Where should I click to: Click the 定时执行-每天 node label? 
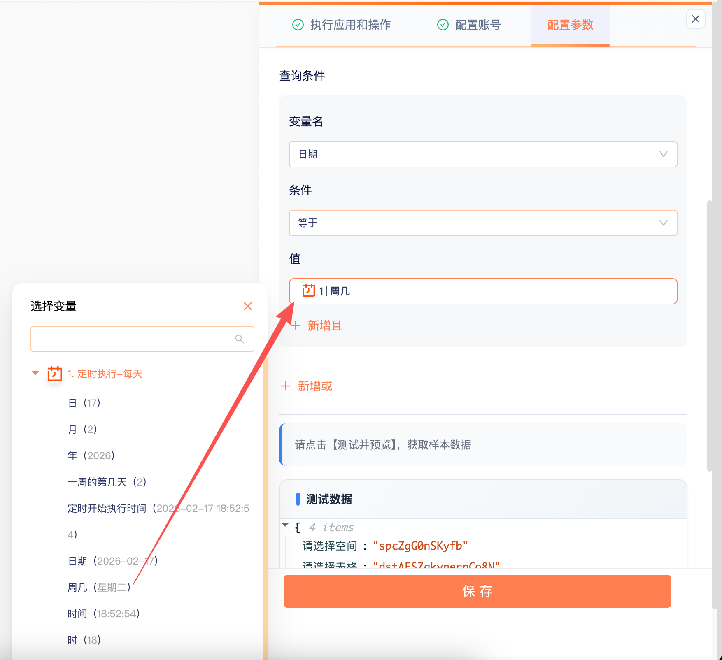[105, 374]
